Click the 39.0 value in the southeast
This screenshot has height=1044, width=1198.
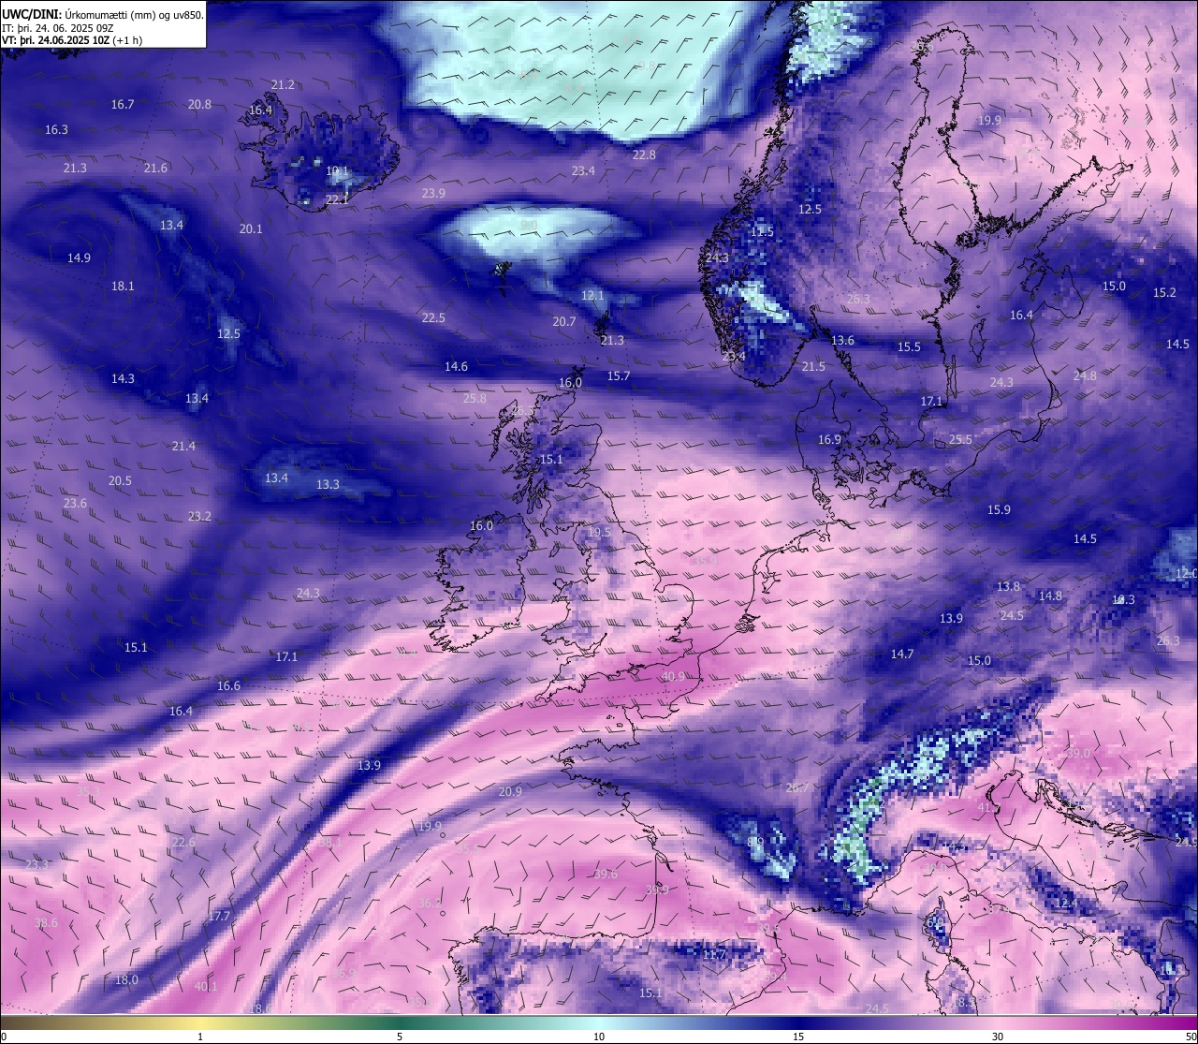click(1078, 753)
